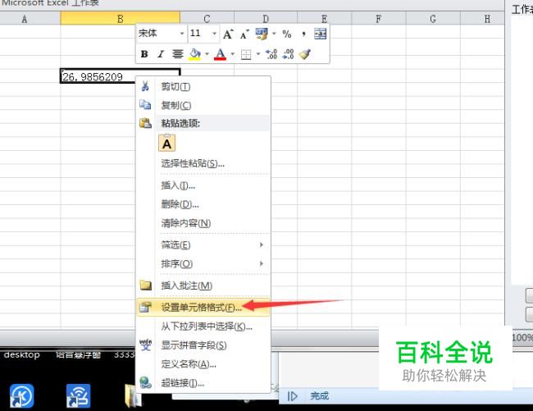This screenshot has height=411, width=533.
Task: Select column F header
Action: [x=379, y=19]
